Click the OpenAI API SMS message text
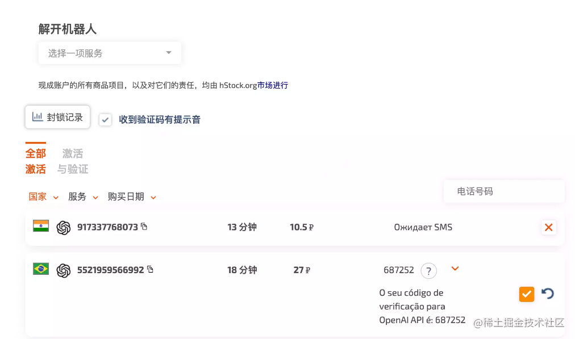Image resolution: width=575 pixels, height=339 pixels. coord(422,307)
